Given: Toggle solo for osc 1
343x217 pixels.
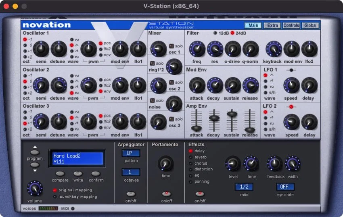Looking at the screenshot, I should click(x=171, y=46).
